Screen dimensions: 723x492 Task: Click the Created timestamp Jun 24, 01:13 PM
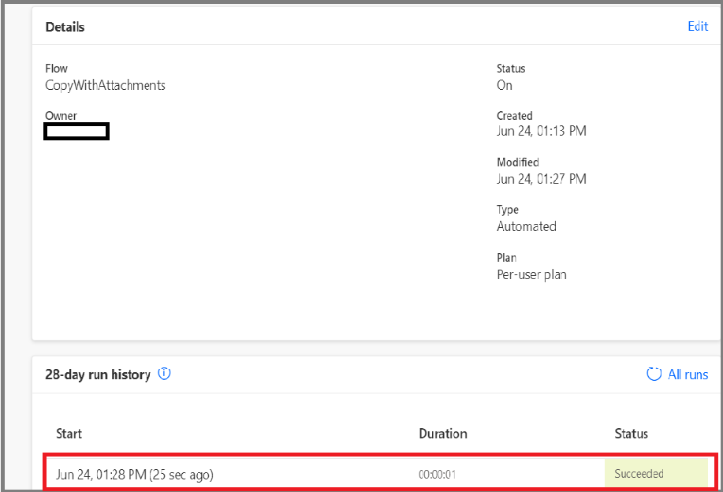[542, 131]
